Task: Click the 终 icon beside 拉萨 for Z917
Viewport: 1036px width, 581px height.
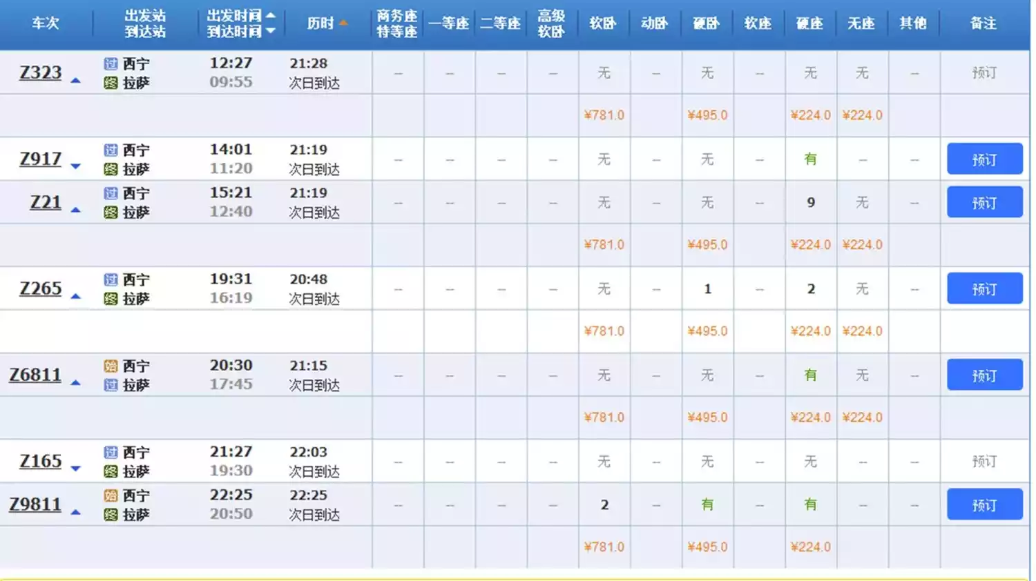Action: 111,169
